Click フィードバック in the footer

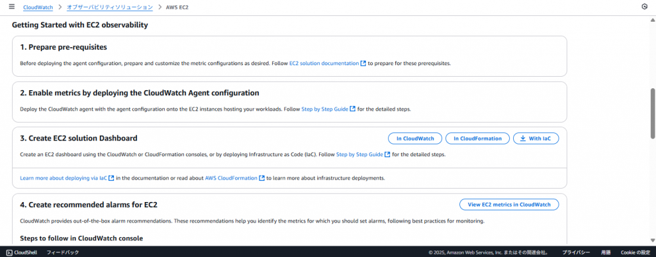(x=62, y=253)
